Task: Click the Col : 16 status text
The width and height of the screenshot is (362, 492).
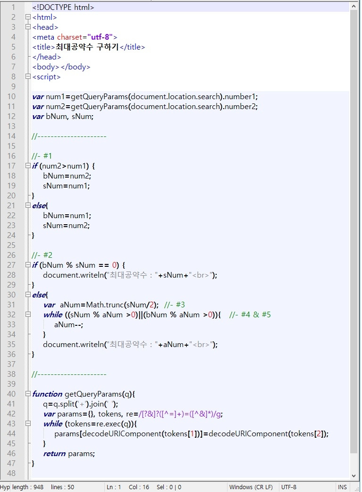Action: coord(139,487)
